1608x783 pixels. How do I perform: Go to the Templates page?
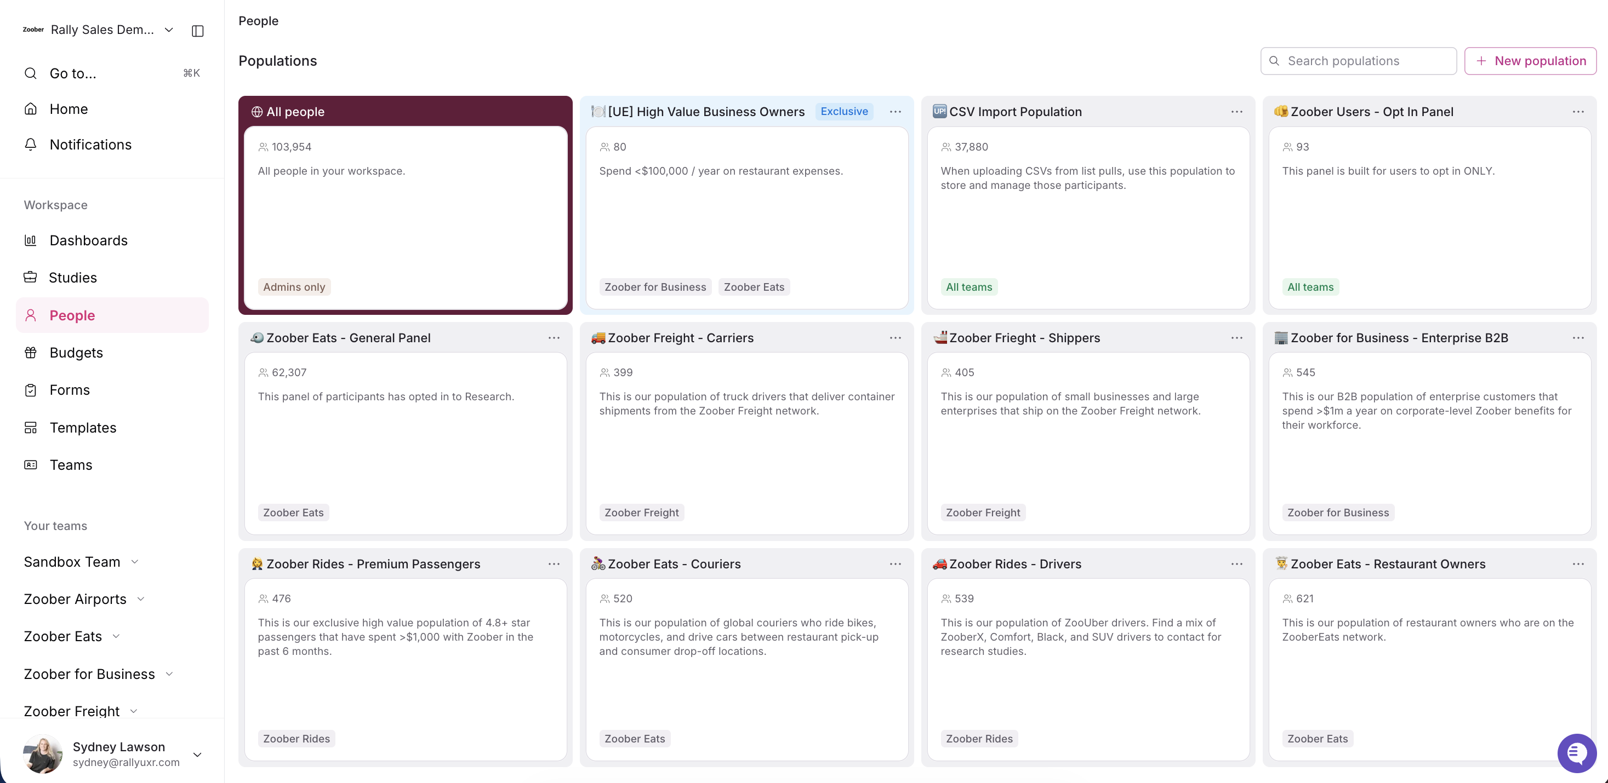pos(82,428)
